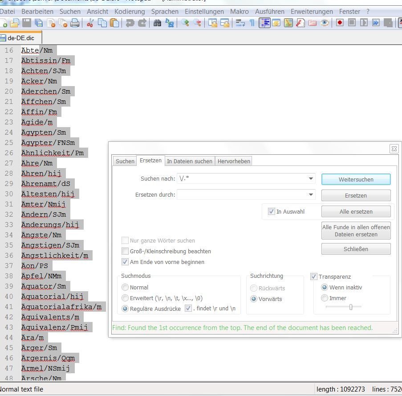Screen dimensions: 402x396
Task: Open the Function List toolbar icon
Action: [x=300, y=23]
